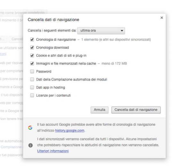Click the Password option label

pos(44,72)
